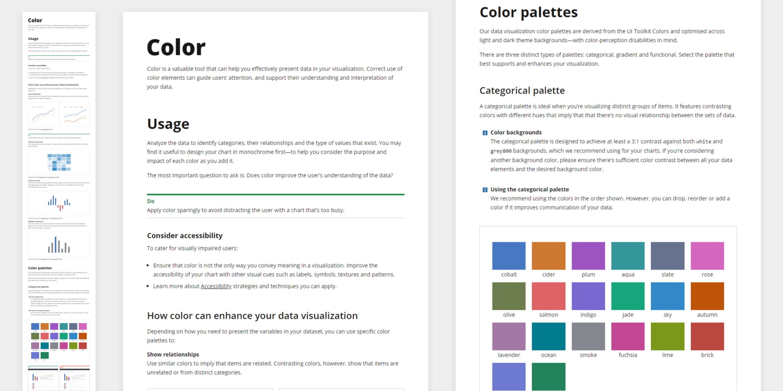Choose the fuchsia color swatch
The image size is (783, 391).
628,336
